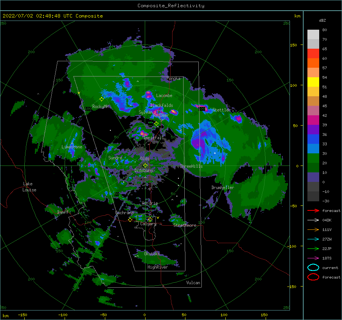Click the Composite_Reflectivity title text
This screenshot has height=320, width=342.
171,6
